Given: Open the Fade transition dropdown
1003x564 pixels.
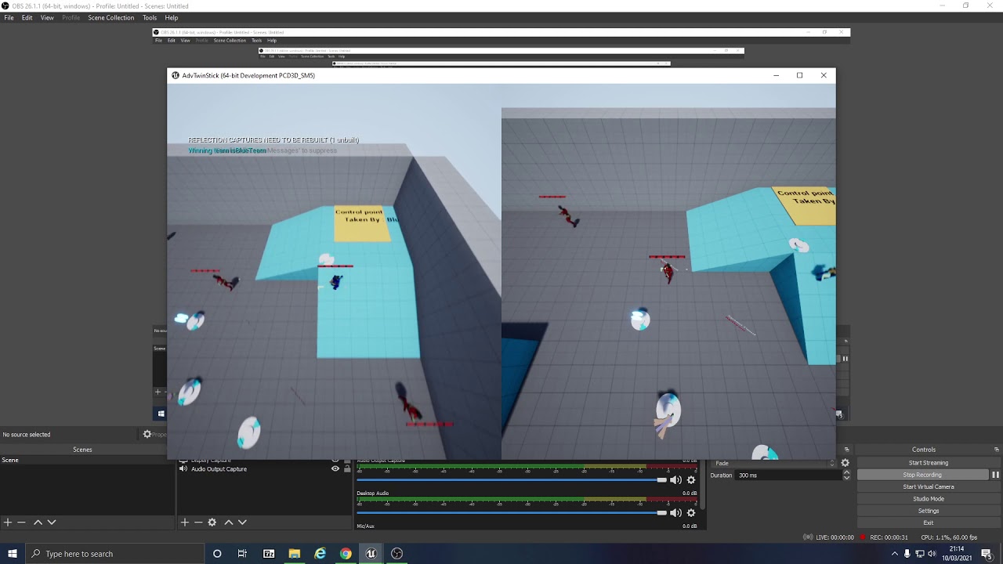Looking at the screenshot, I should click(x=774, y=463).
